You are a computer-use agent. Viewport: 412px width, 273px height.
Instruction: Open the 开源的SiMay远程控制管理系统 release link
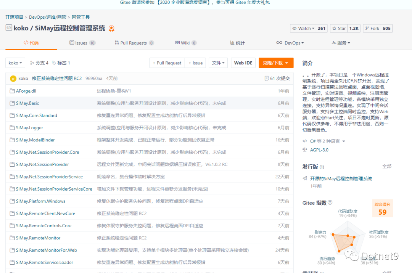point(341,178)
